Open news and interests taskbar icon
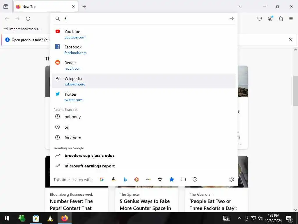The height and width of the screenshot is (224, 298). [x=226, y=218]
